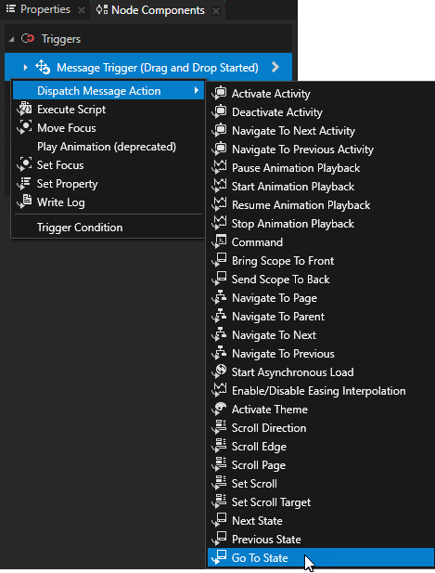Click the Navigate To Parent icon
Viewport: 435px width, 573px height.
click(220, 317)
